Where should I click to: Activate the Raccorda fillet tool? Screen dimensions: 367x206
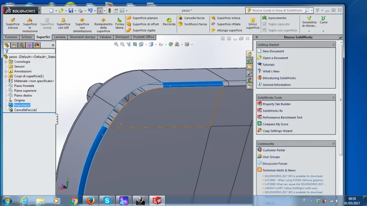click(x=169, y=22)
